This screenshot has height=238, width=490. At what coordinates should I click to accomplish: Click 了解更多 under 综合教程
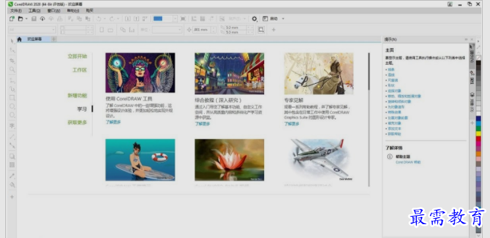click(x=202, y=124)
